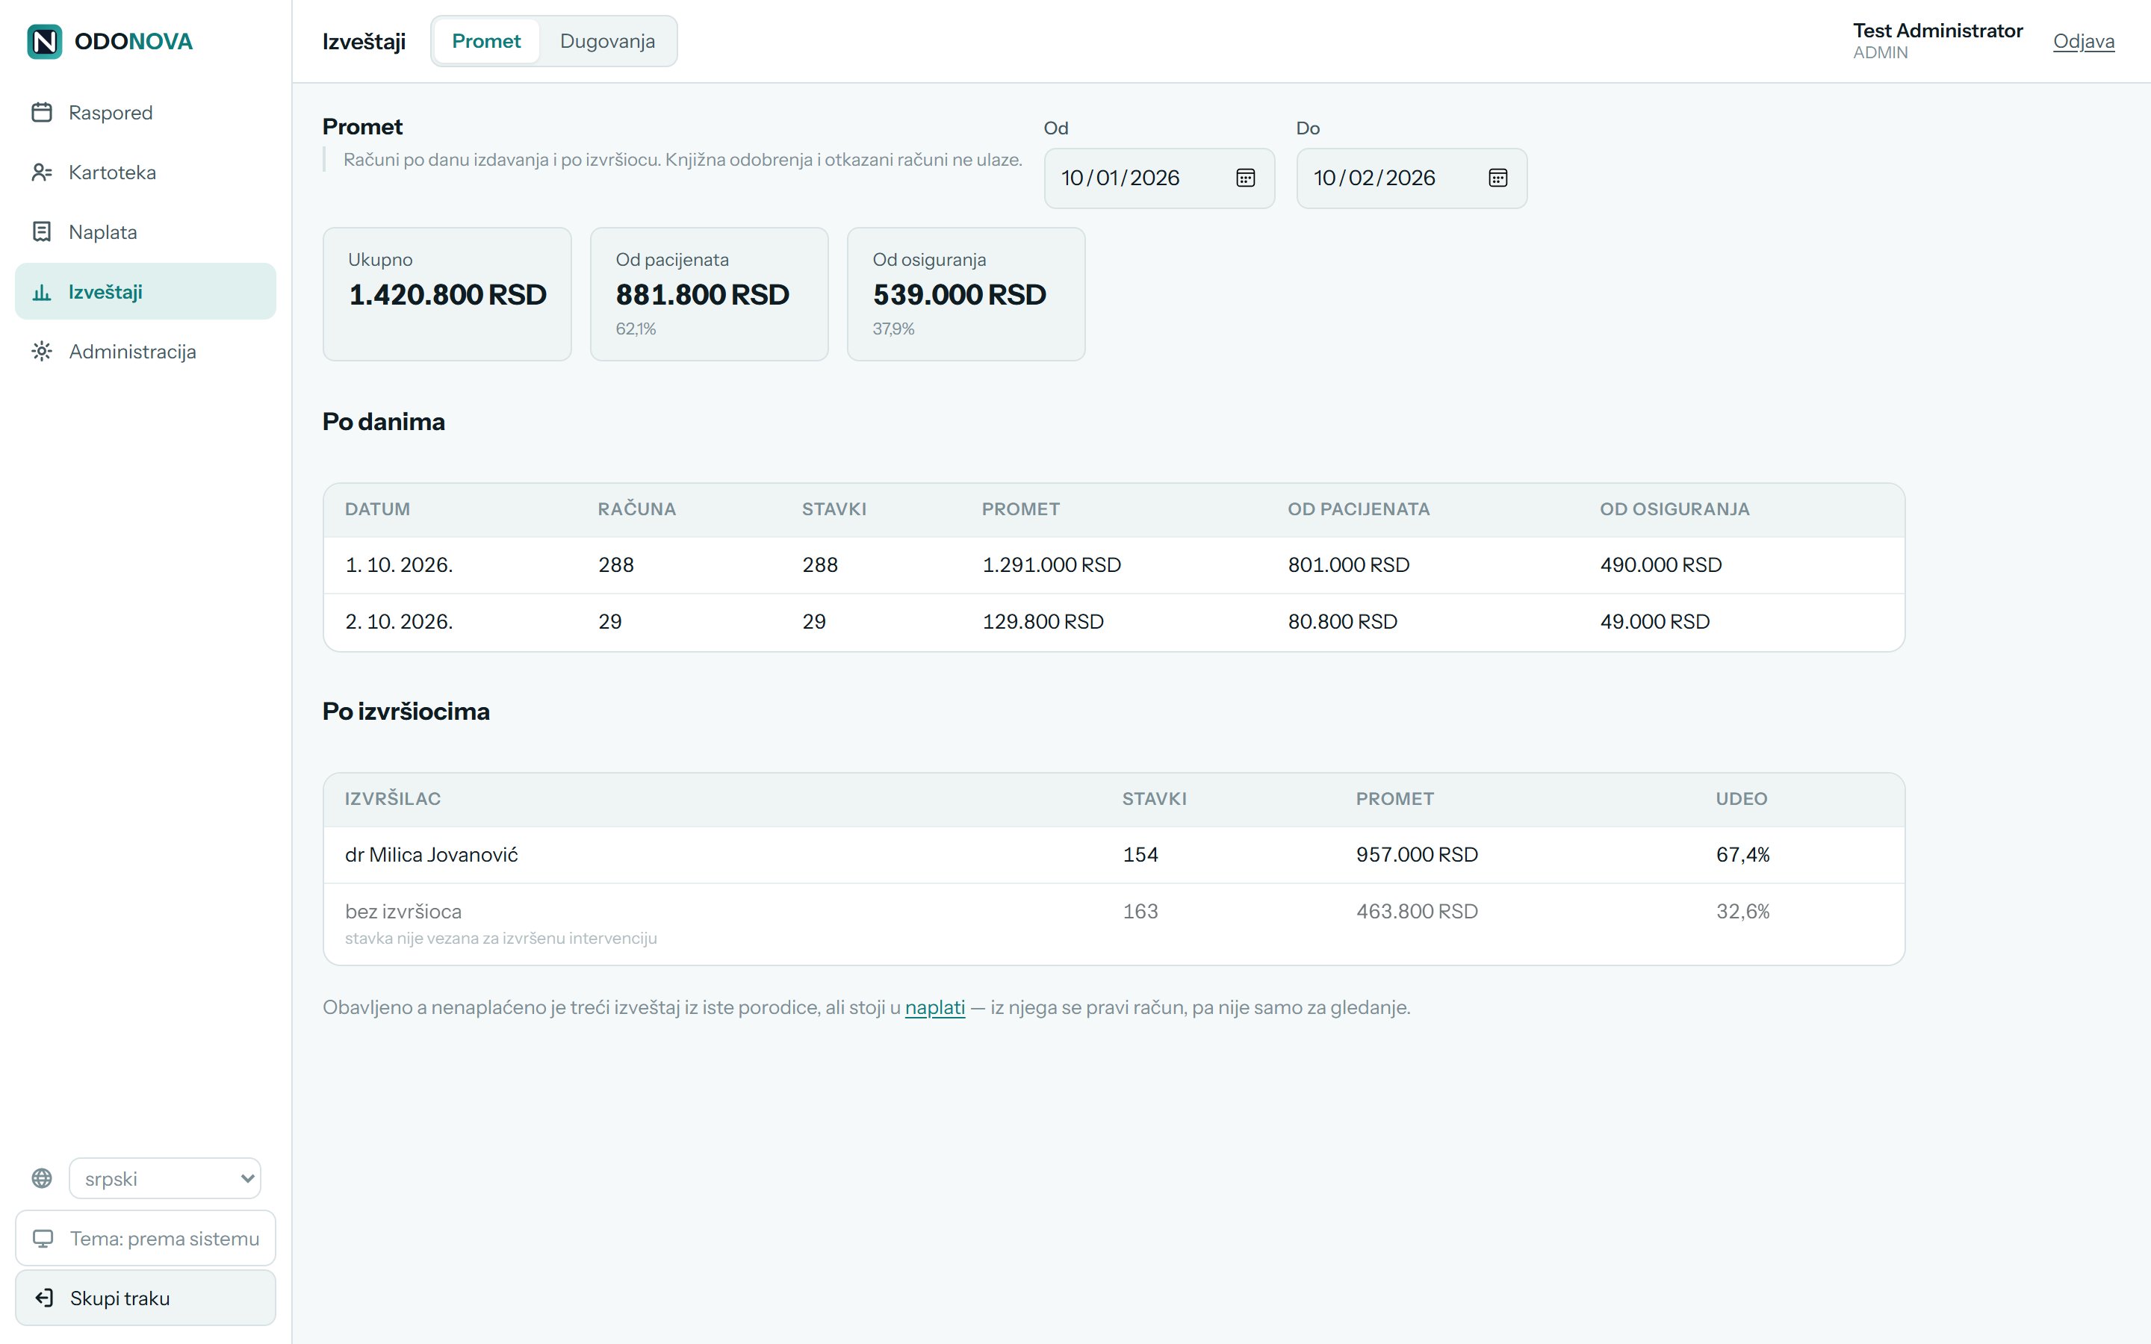Click the Raspored calendar icon
2151x1344 pixels.
(x=42, y=112)
